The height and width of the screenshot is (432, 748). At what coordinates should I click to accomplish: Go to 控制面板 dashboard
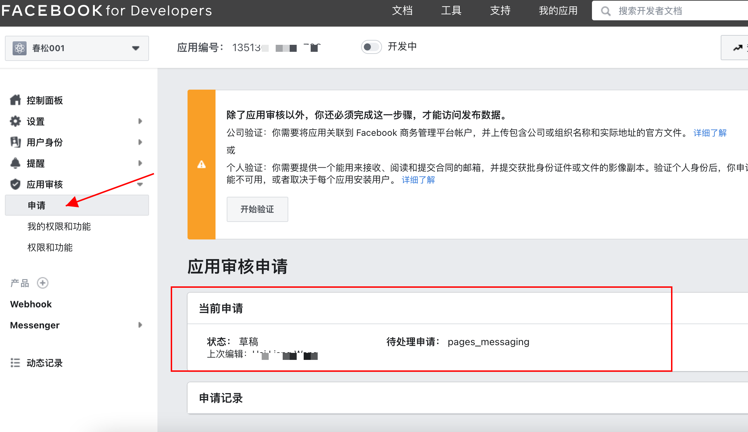tap(45, 100)
